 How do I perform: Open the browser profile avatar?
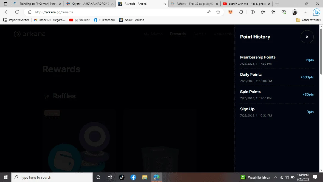click(295, 12)
